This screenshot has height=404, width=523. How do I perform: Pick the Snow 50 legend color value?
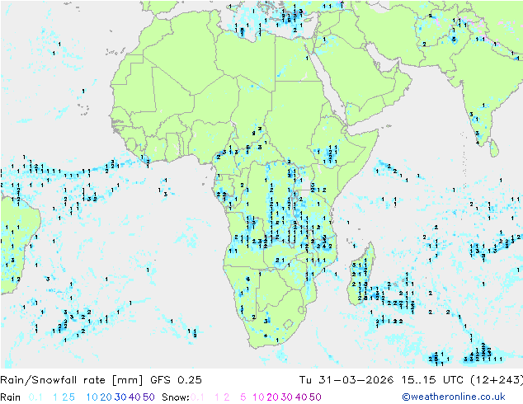pyautogui.click(x=315, y=397)
